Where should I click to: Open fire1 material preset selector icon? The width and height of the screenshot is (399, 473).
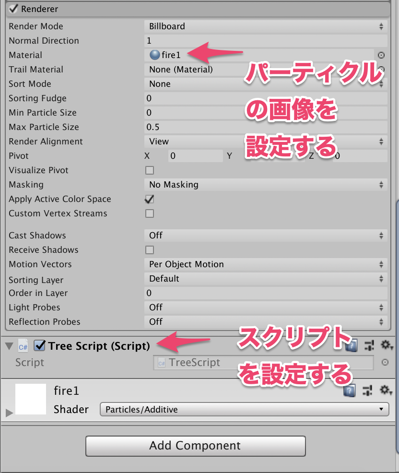click(x=367, y=390)
